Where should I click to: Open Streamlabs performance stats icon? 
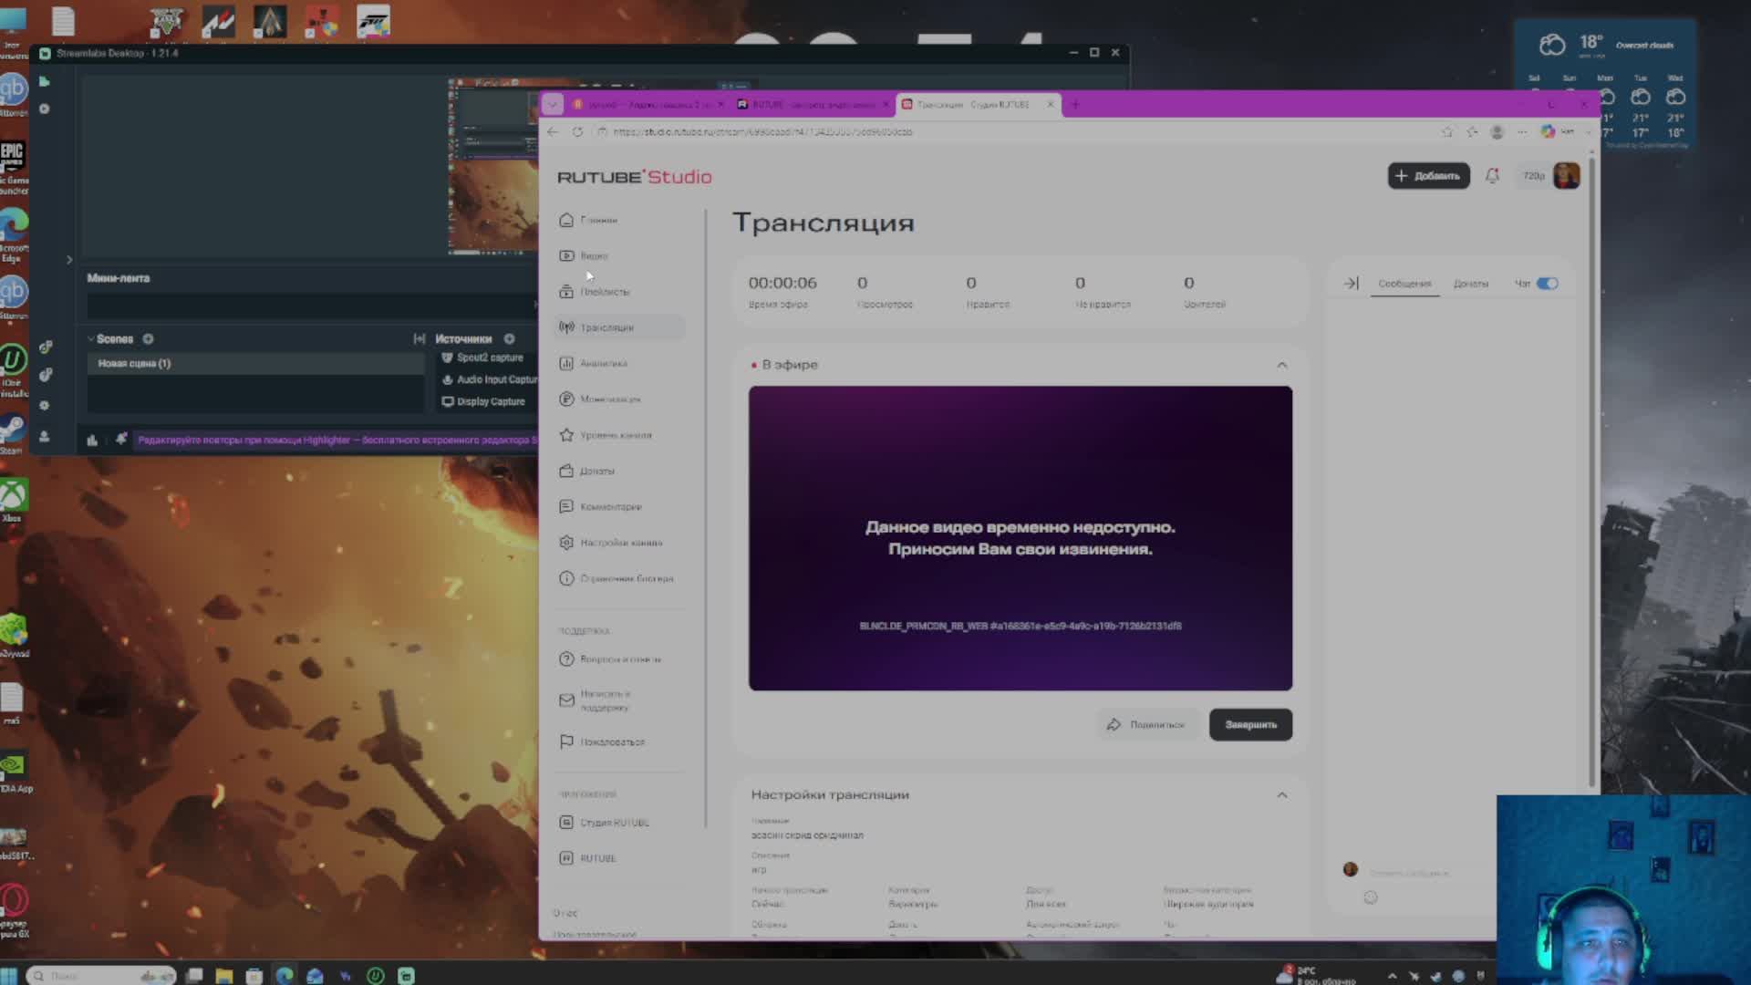coord(92,441)
